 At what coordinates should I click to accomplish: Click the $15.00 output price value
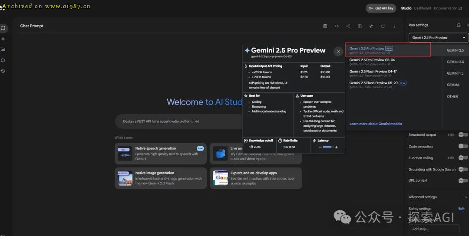coord(325,77)
